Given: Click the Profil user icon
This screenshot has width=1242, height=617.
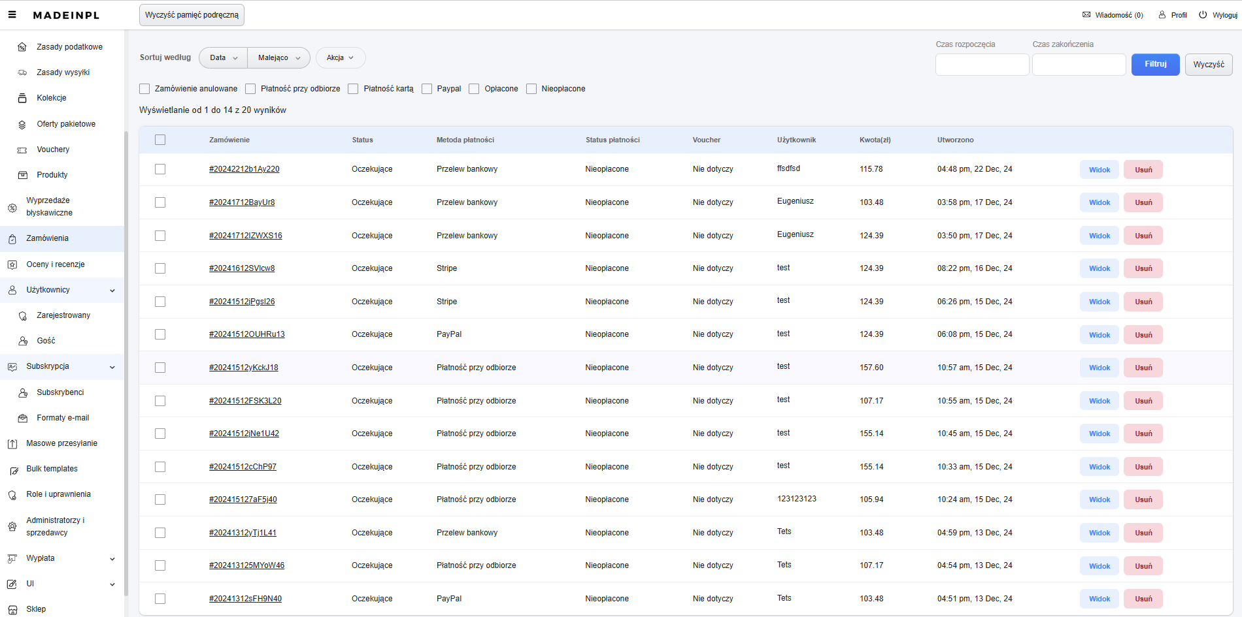Looking at the screenshot, I should pyautogui.click(x=1162, y=15).
